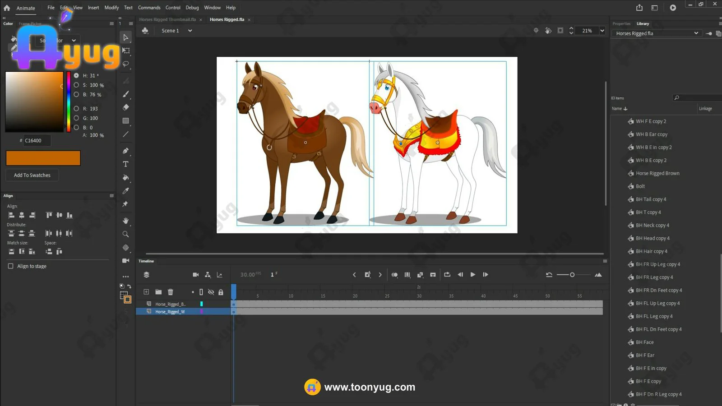Pick the Eyedropper tool
The height and width of the screenshot is (406, 722).
pyautogui.click(x=125, y=191)
